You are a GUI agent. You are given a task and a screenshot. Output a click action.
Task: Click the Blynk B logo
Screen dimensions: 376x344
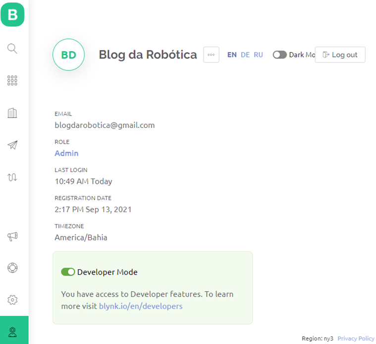pyautogui.click(x=12, y=14)
